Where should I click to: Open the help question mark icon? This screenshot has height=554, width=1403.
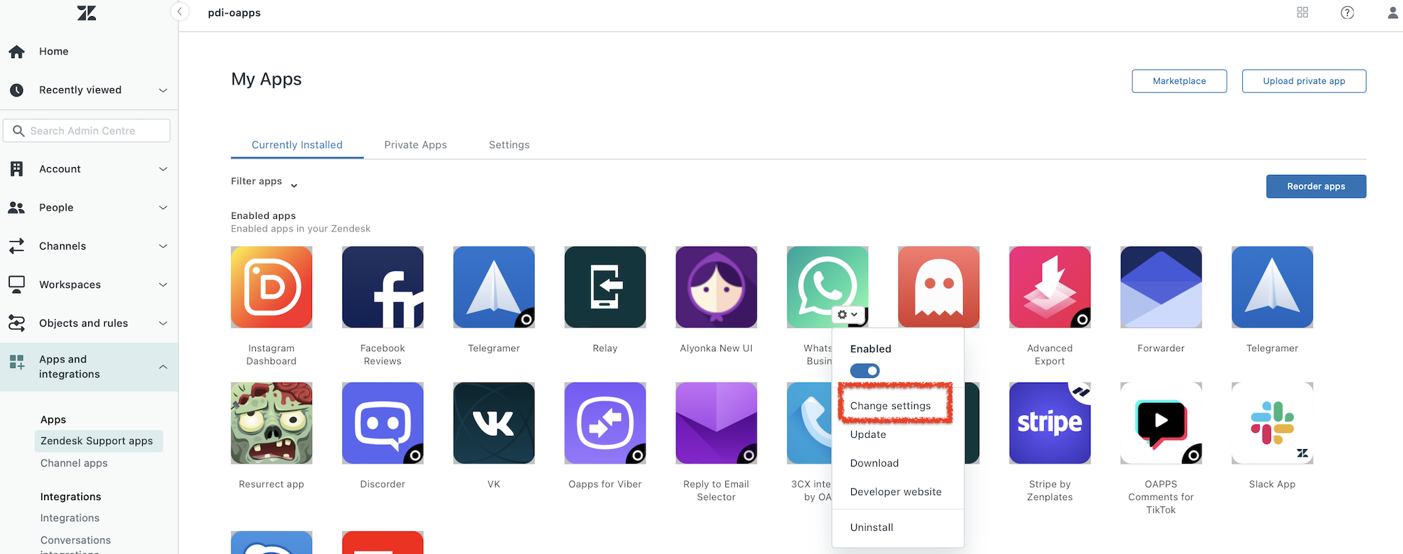[x=1347, y=13]
